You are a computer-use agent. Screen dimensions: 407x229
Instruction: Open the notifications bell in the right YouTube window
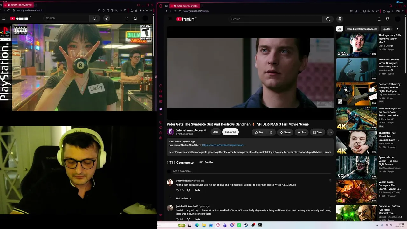click(387, 19)
